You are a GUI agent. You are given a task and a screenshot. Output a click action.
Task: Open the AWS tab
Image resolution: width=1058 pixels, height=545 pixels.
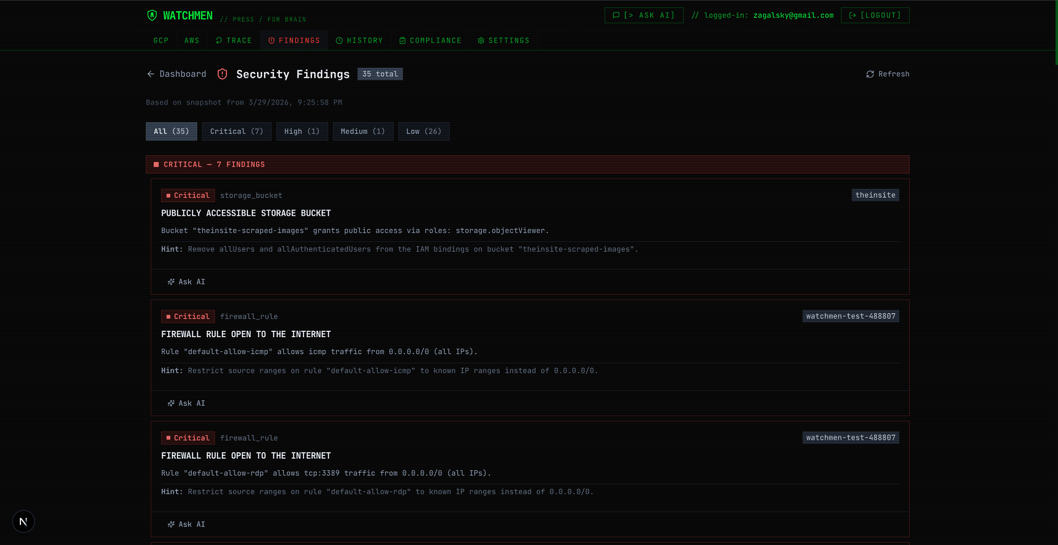[192, 40]
